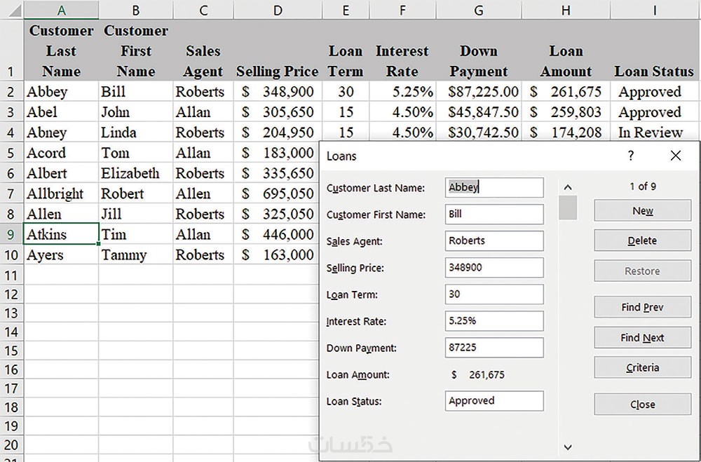Select row 12 header
The height and width of the screenshot is (462, 701).
coord(11,294)
